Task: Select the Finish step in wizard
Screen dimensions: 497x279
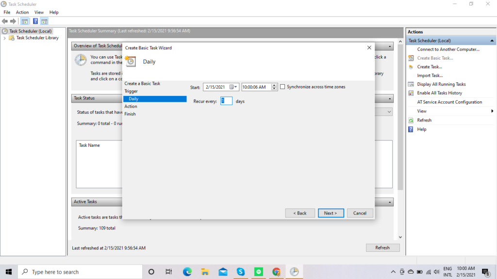Action: pos(130,114)
